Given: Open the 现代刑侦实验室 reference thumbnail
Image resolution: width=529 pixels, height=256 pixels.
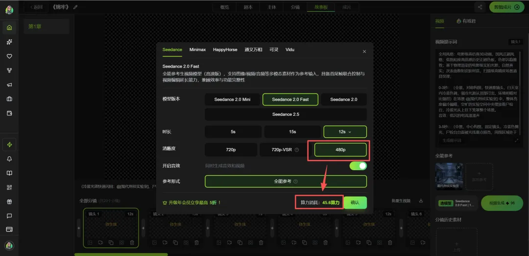Looking at the screenshot, I should tap(449, 176).
